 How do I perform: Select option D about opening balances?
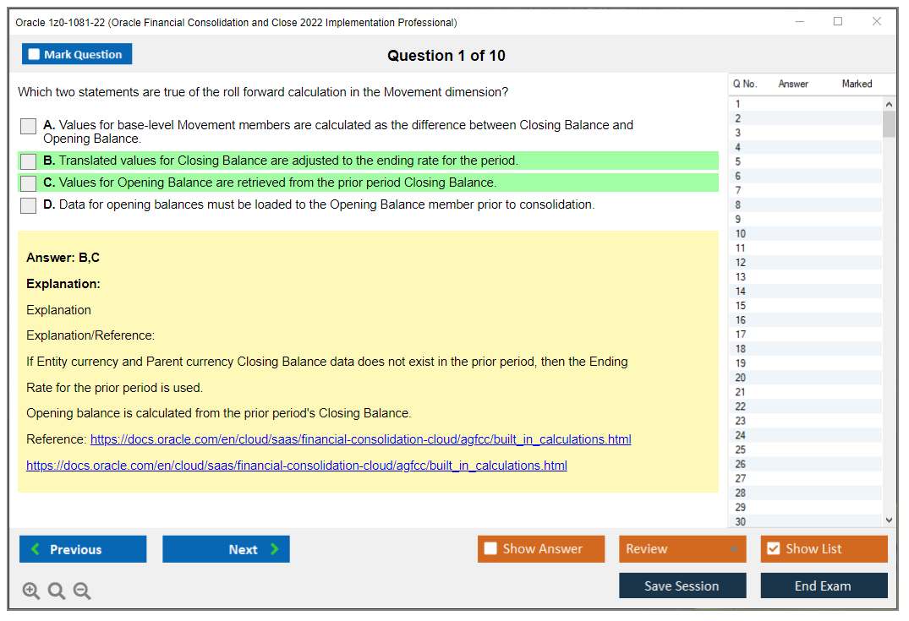click(29, 205)
